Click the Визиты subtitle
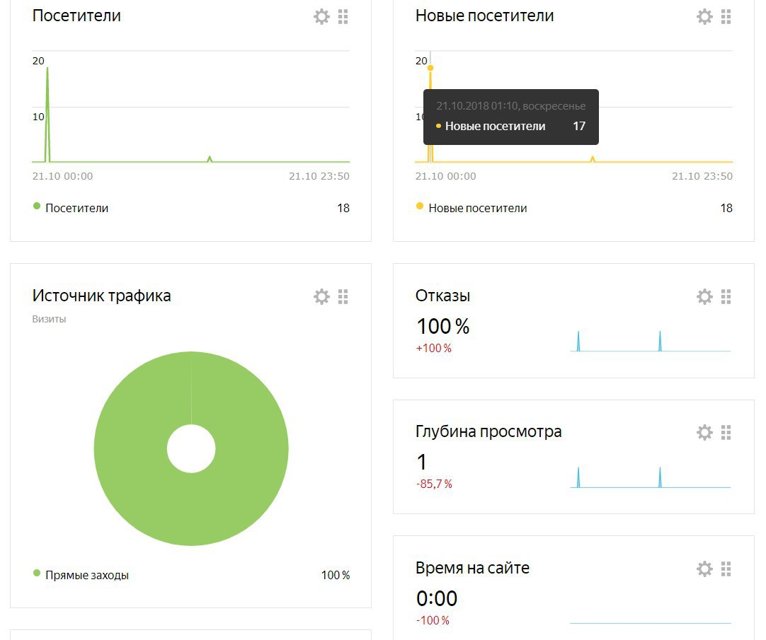Screen dimensions: 766x640 [x=49, y=319]
